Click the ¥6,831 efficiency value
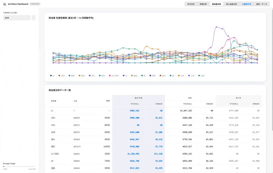The width and height of the screenshot is (273, 173). [x=159, y=118]
